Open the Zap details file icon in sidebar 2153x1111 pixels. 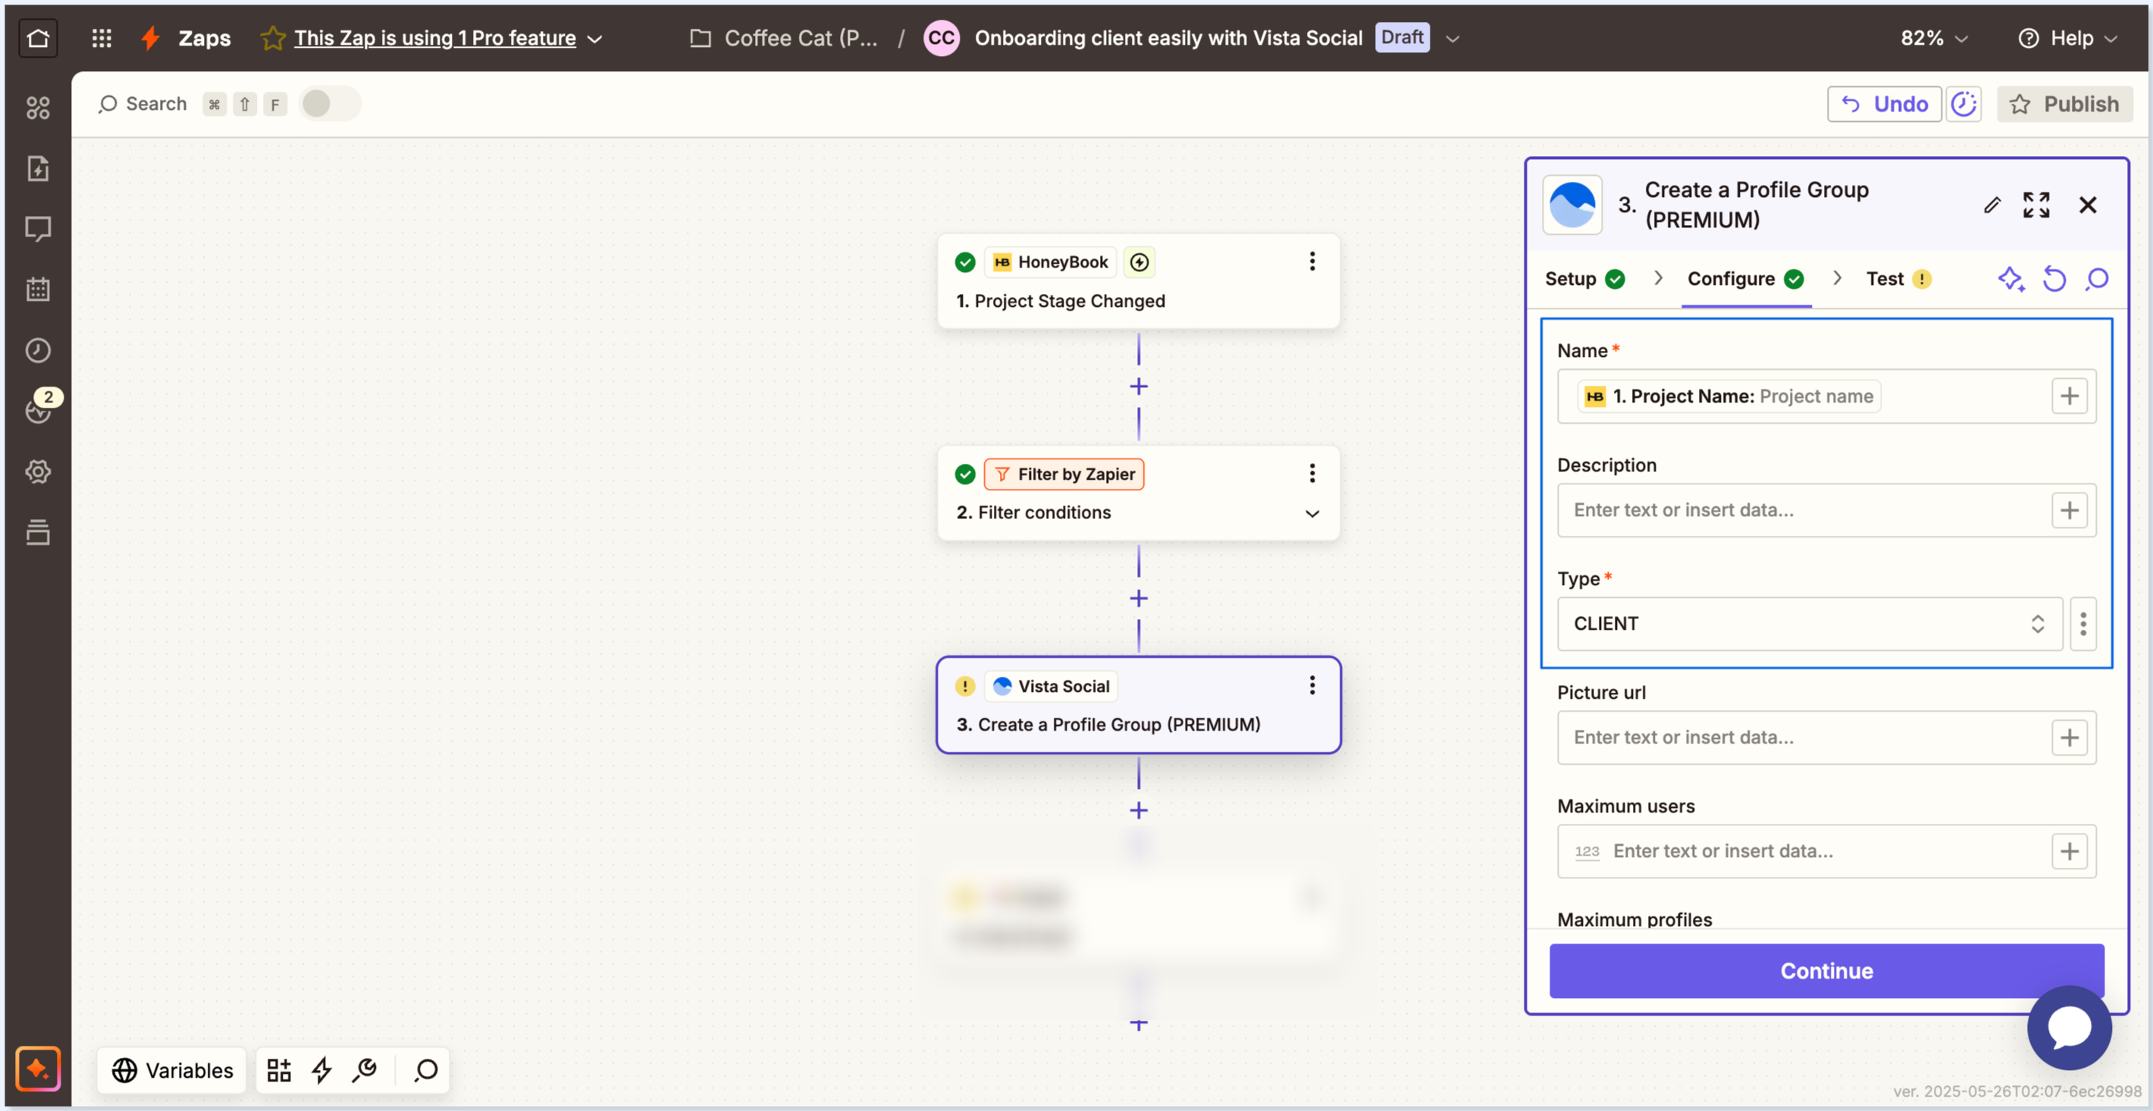(x=38, y=169)
